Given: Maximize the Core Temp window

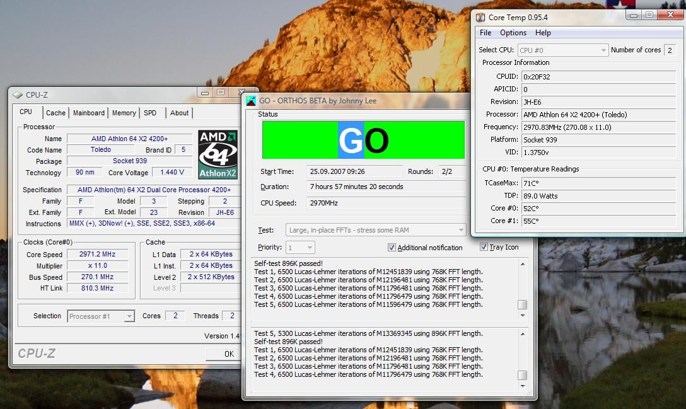Looking at the screenshot, I should [649, 15].
